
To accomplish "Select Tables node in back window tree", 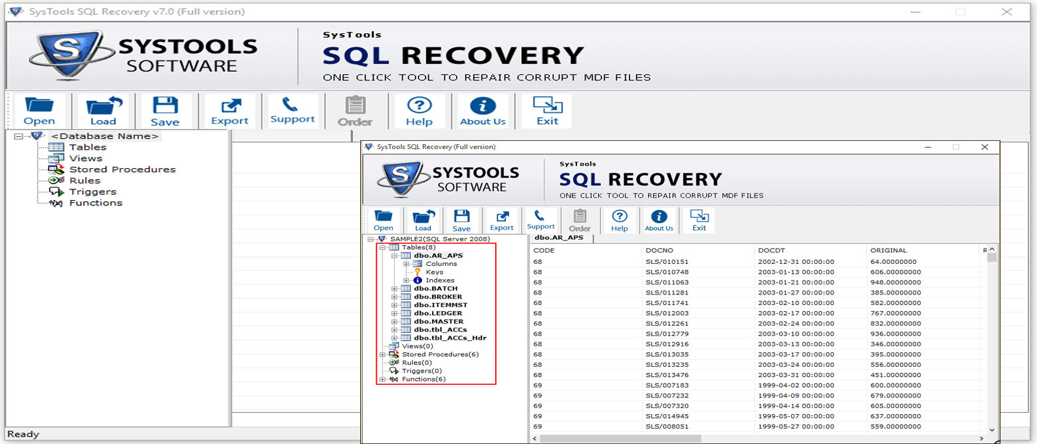I will coord(88,148).
